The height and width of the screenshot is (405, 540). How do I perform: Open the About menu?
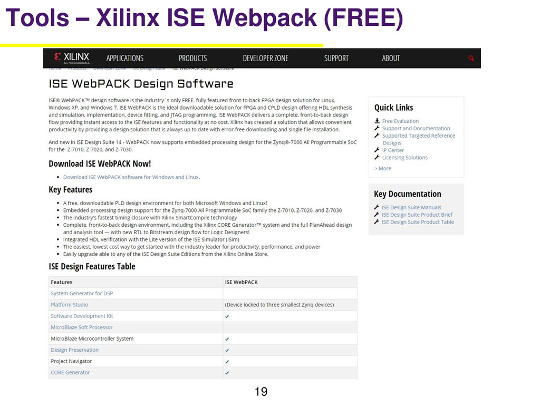tap(391, 58)
